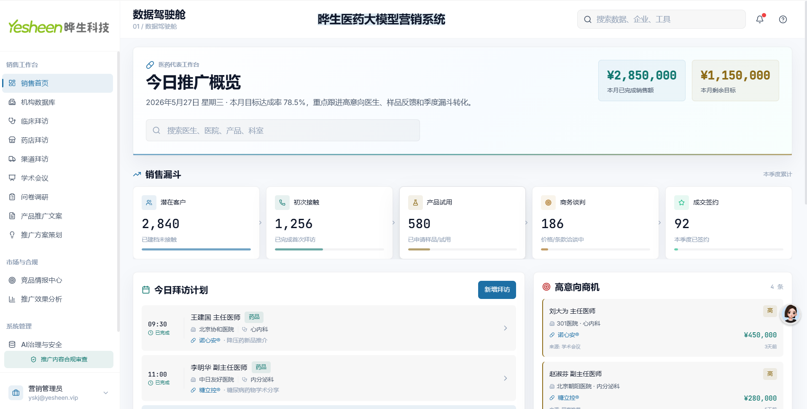Select 问卷调研 menu item
Screen dimensions: 807x409
click(x=58, y=197)
